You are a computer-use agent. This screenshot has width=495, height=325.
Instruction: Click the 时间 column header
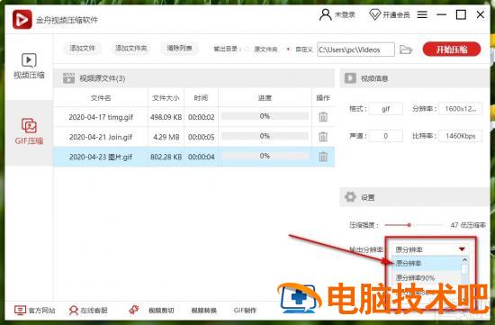coord(201,98)
